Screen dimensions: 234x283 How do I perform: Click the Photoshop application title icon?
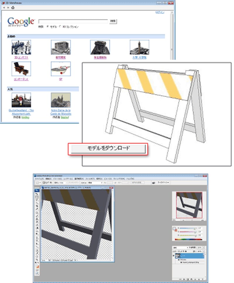(x=35, y=175)
